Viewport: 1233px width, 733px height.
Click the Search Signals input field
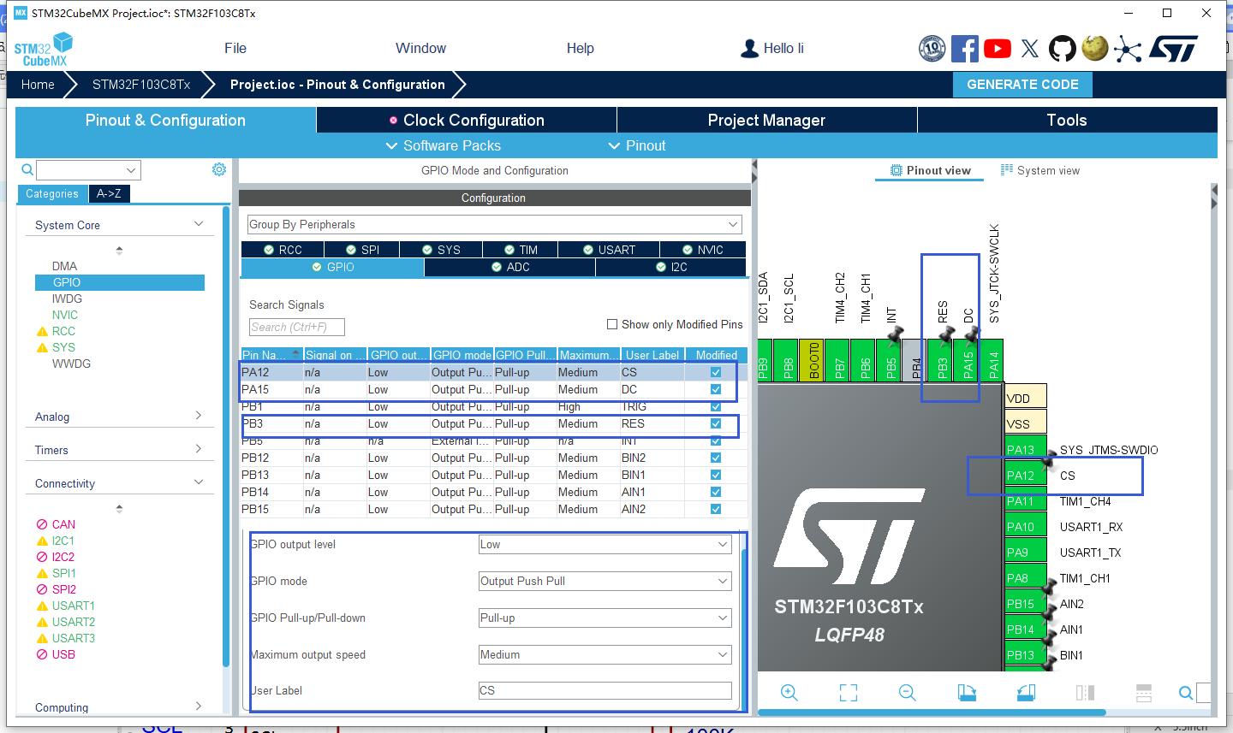296,327
